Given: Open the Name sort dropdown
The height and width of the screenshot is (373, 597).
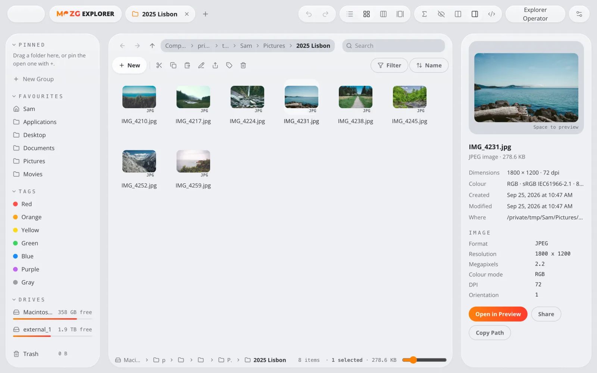Looking at the screenshot, I should 429,65.
